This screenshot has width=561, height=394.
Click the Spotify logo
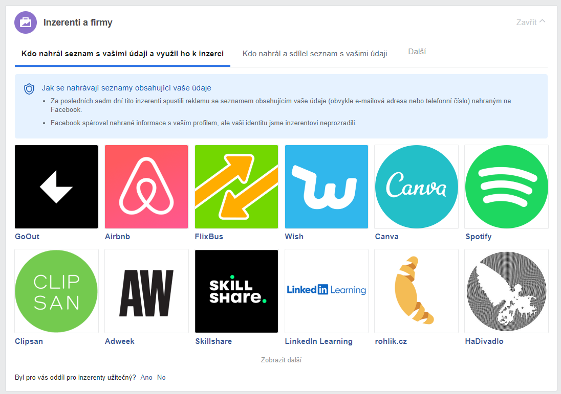(x=506, y=187)
